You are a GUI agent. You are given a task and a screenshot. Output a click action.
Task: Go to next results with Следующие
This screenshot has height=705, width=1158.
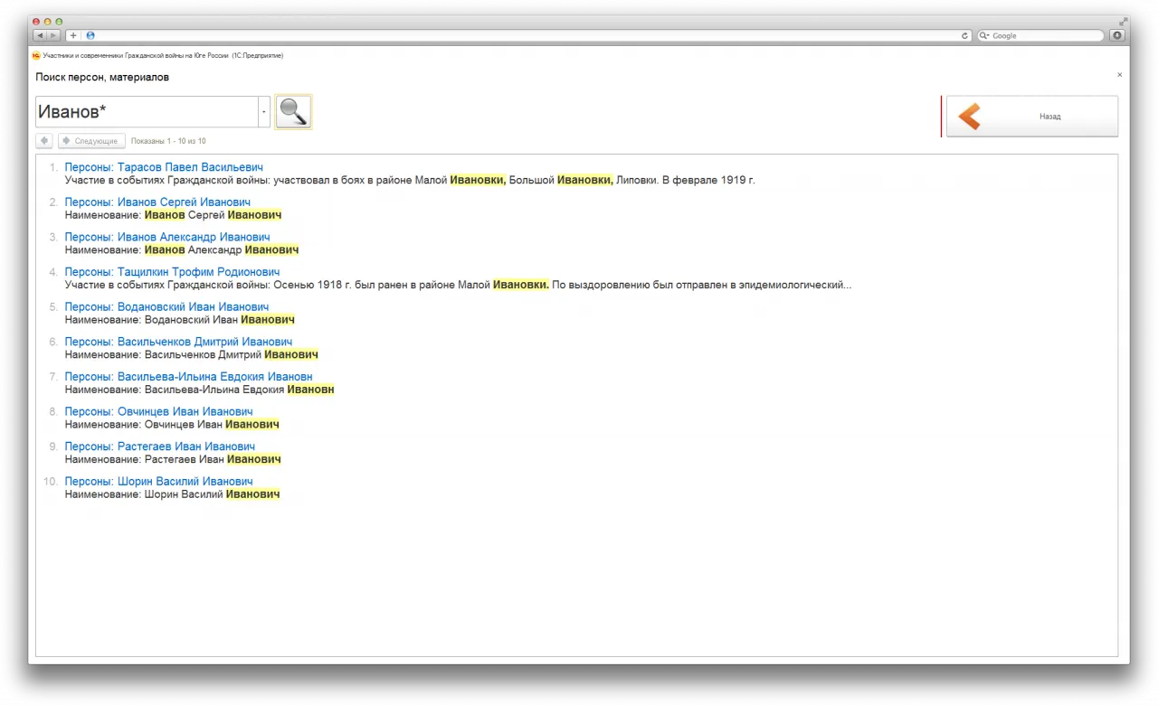point(92,141)
